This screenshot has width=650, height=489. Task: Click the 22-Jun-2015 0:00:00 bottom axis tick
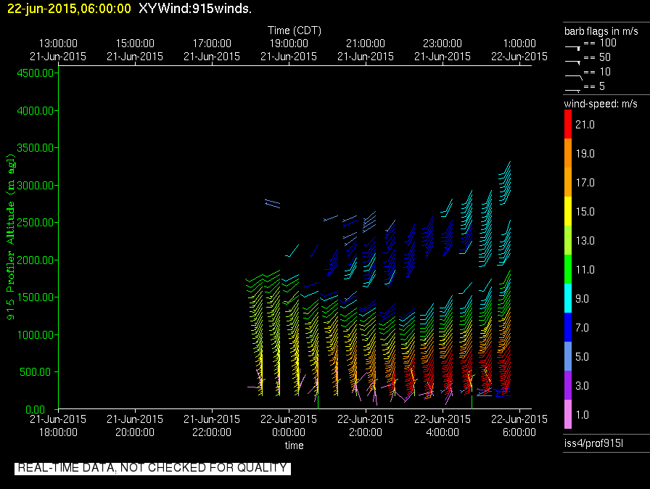pos(288,426)
